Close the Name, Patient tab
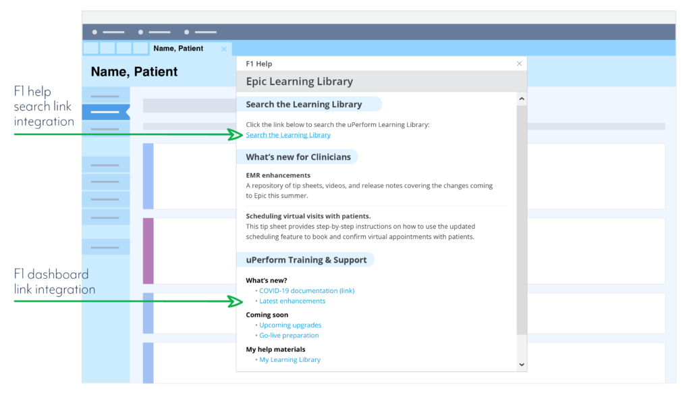Image resolution: width=691 pixels, height=393 pixels. 224,49
